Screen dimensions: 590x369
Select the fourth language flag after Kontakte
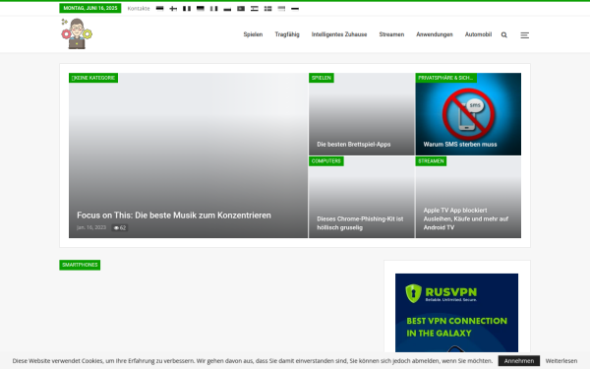(201, 8)
